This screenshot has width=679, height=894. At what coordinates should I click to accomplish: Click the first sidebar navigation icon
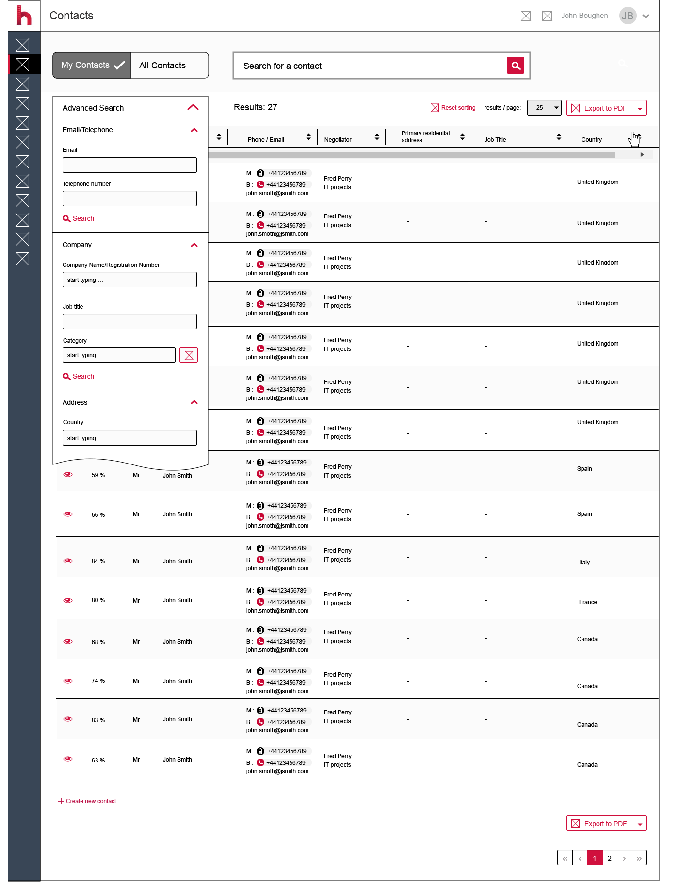[x=22, y=45]
